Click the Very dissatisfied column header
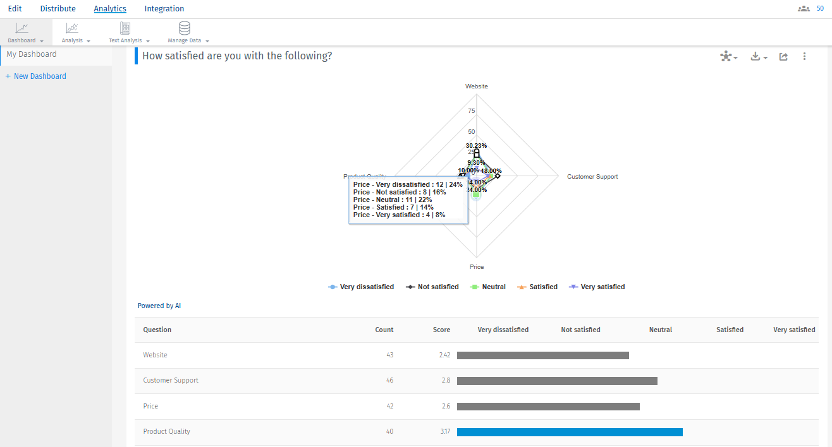Screen dimensions: 832x447 (503, 330)
